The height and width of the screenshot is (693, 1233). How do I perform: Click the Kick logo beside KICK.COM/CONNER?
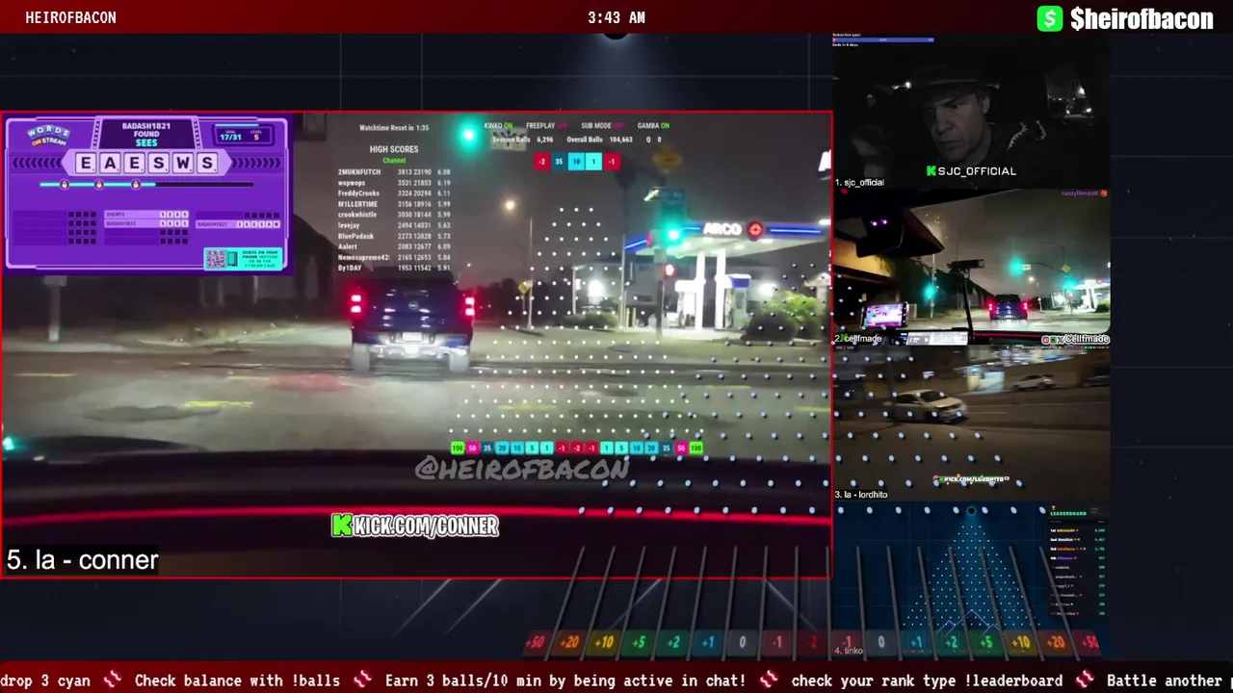click(x=341, y=526)
